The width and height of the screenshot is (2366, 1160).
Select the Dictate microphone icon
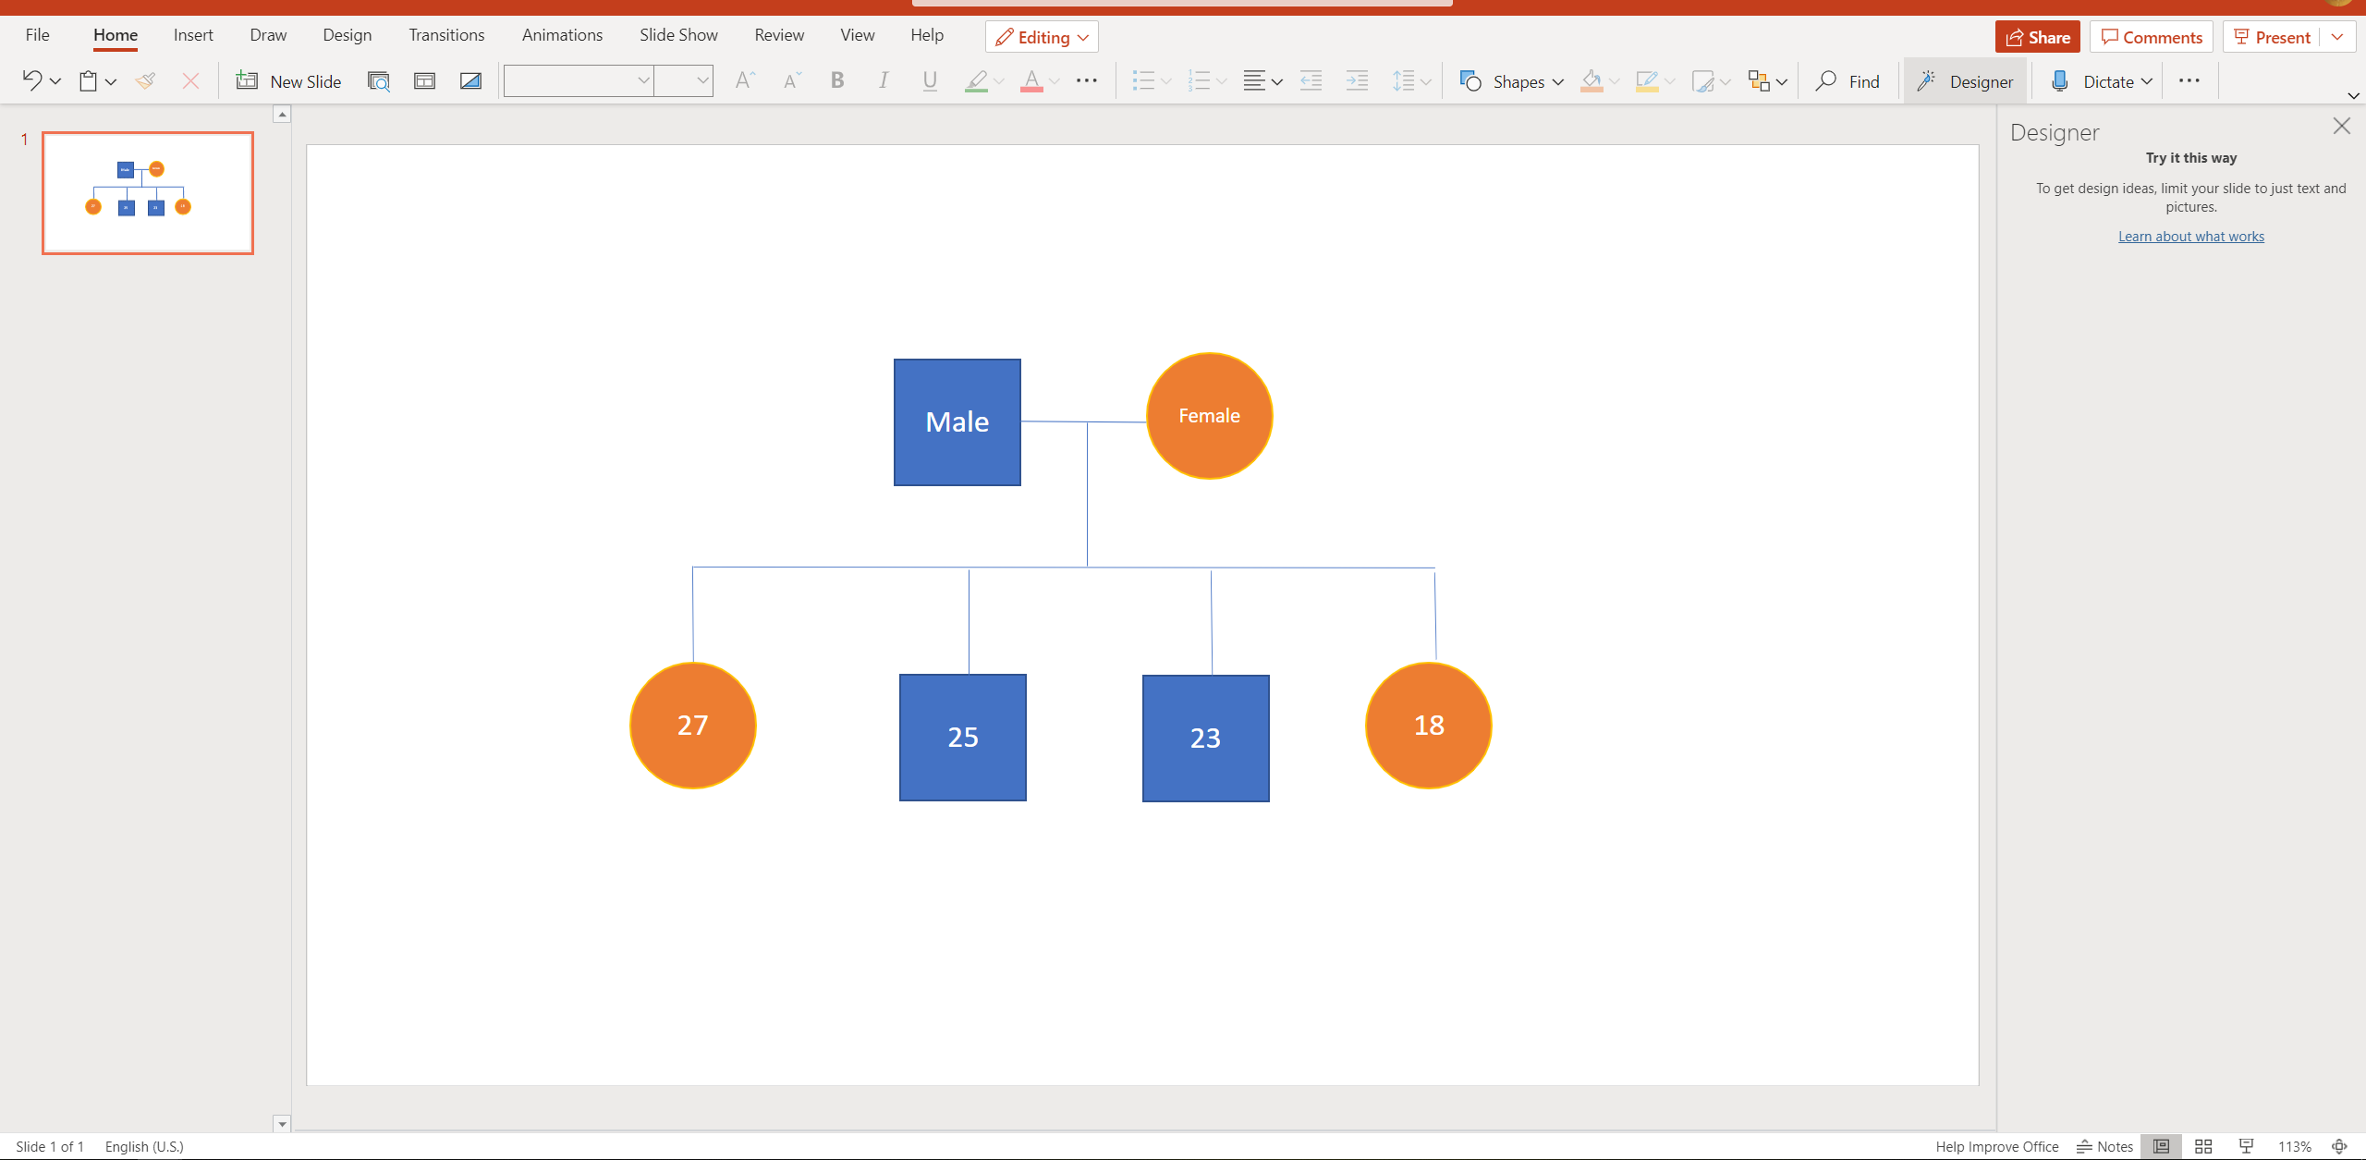pos(2060,79)
